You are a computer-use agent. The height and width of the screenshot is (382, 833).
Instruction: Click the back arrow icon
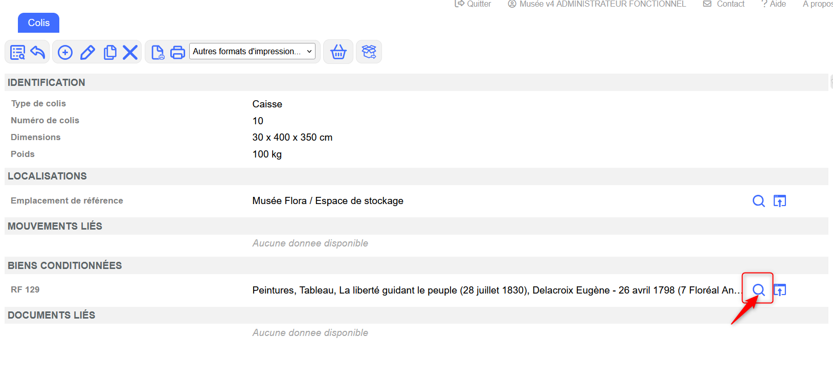coord(38,52)
